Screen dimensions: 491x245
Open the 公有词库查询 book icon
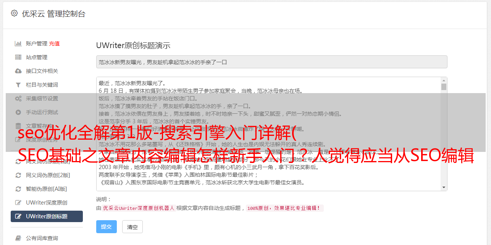pyautogui.click(x=18, y=238)
